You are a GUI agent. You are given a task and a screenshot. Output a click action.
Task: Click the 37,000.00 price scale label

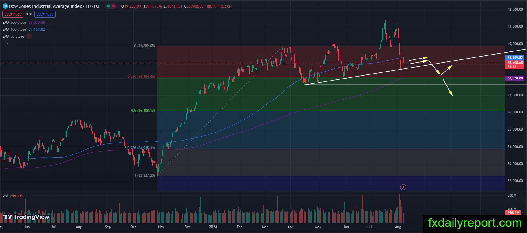tap(515, 95)
